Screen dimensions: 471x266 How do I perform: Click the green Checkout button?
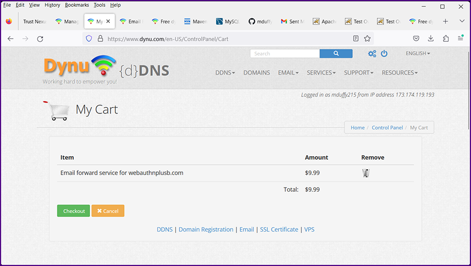(x=73, y=211)
